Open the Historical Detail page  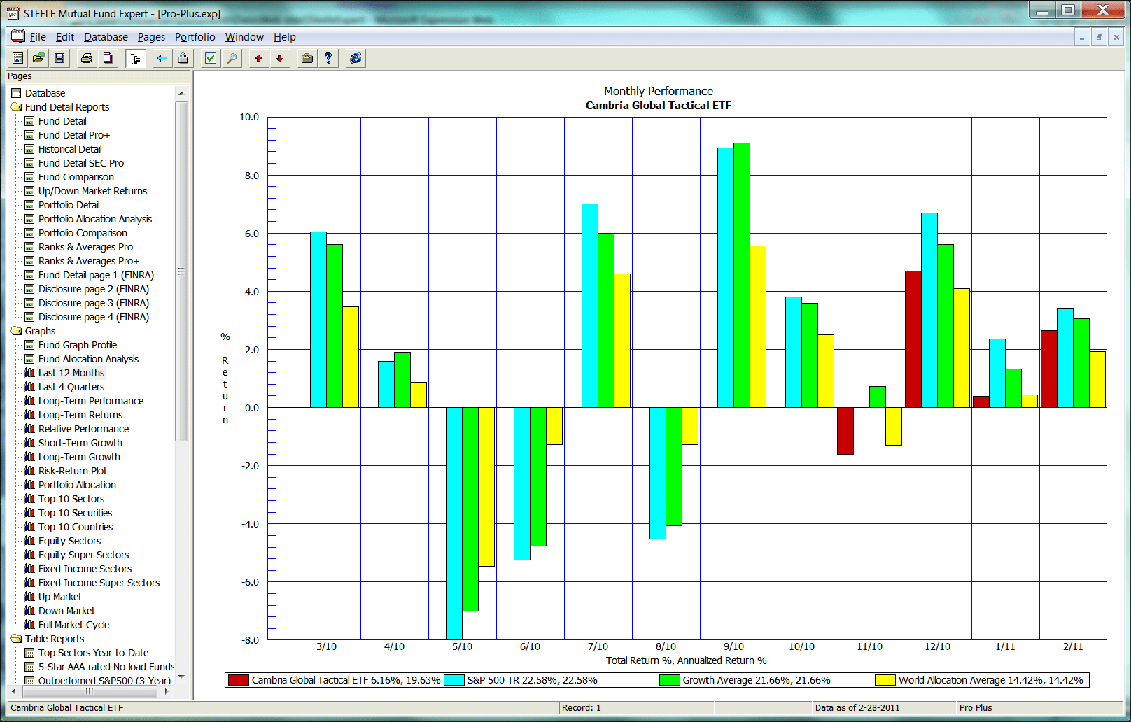(70, 149)
